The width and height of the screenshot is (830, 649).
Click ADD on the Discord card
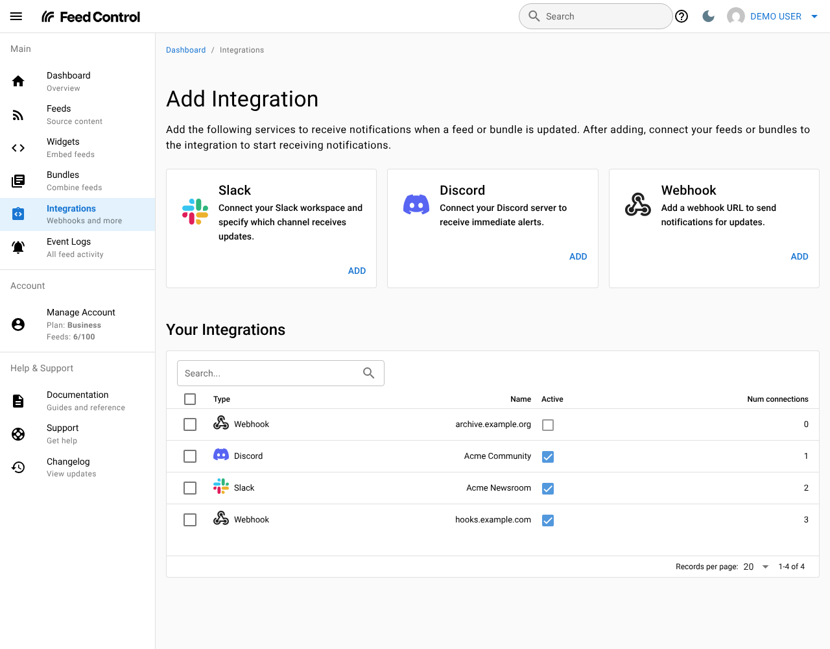coord(578,256)
